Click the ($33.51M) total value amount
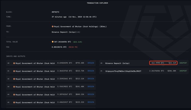 [78, 42]
